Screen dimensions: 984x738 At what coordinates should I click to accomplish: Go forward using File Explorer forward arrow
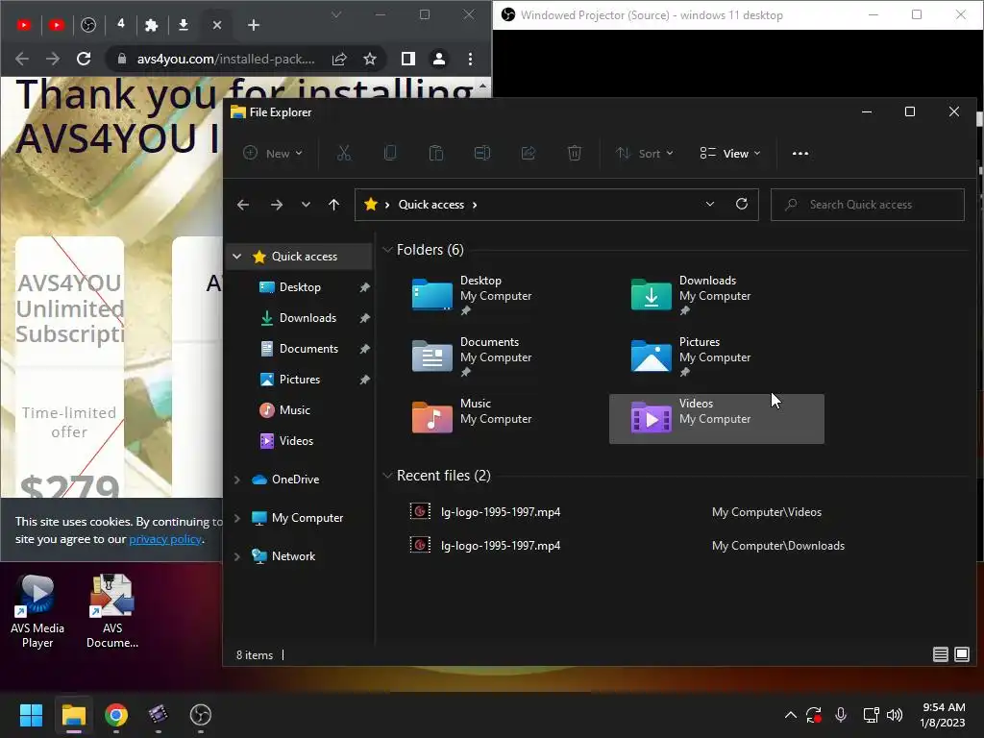tap(276, 205)
